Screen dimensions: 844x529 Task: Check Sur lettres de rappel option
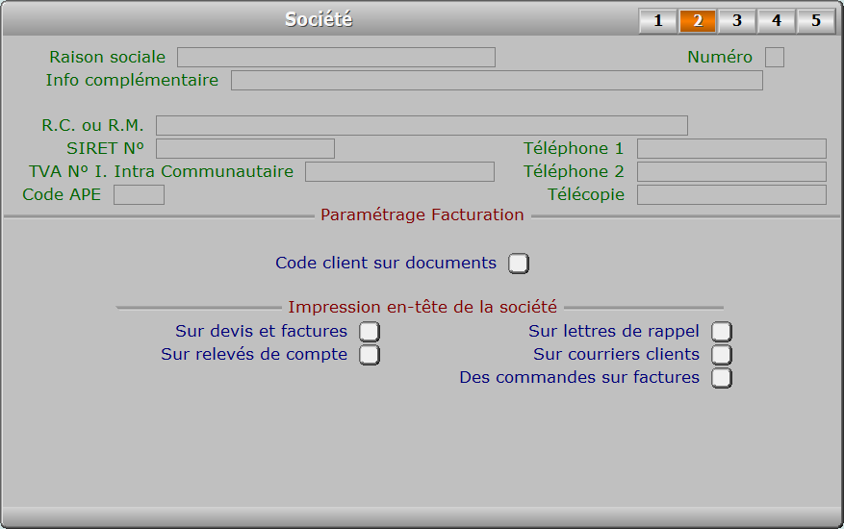(x=721, y=332)
